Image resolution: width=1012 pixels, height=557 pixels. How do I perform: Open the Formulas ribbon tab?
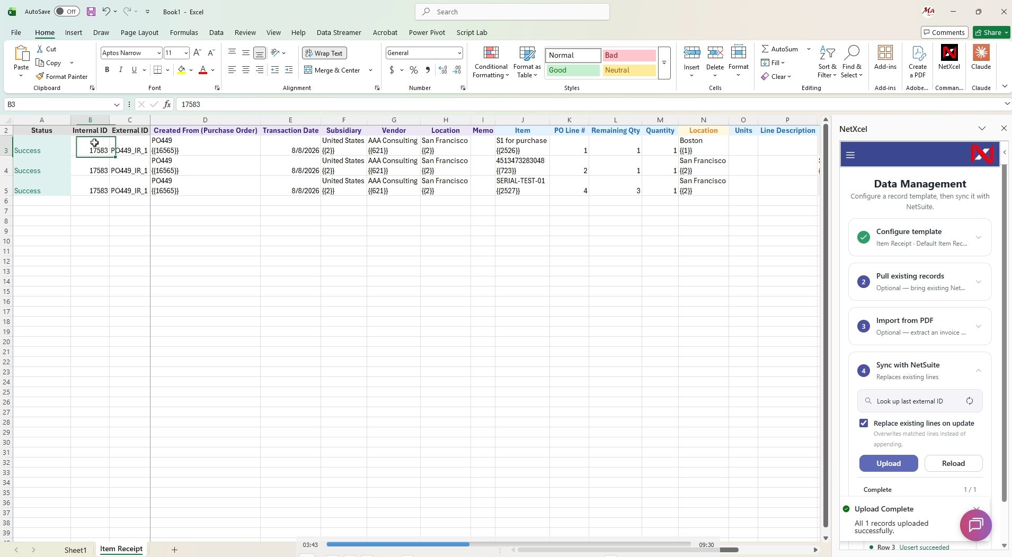[x=184, y=32]
